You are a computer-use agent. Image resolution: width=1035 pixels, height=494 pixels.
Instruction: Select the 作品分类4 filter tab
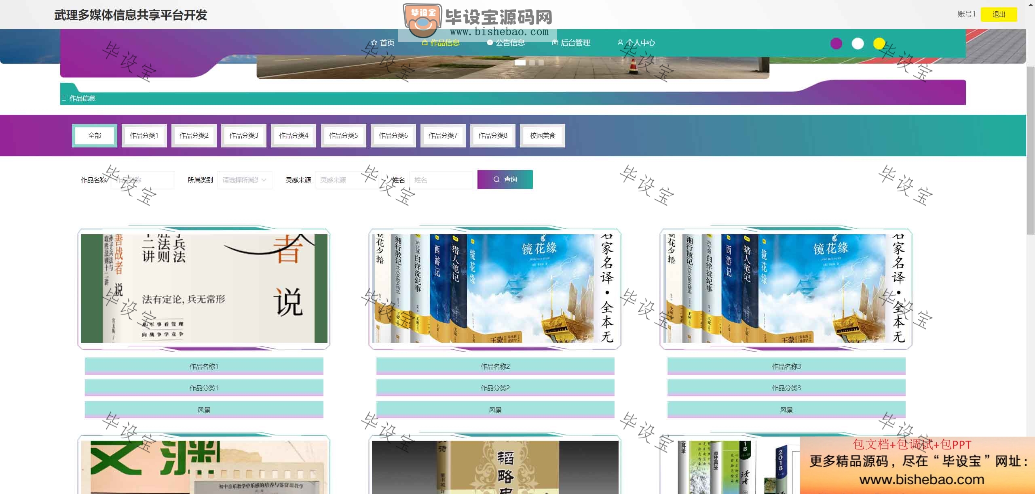[x=294, y=136]
